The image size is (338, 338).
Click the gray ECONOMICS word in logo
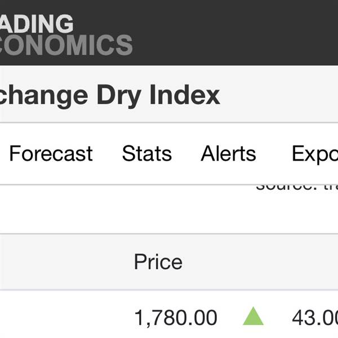66,45
